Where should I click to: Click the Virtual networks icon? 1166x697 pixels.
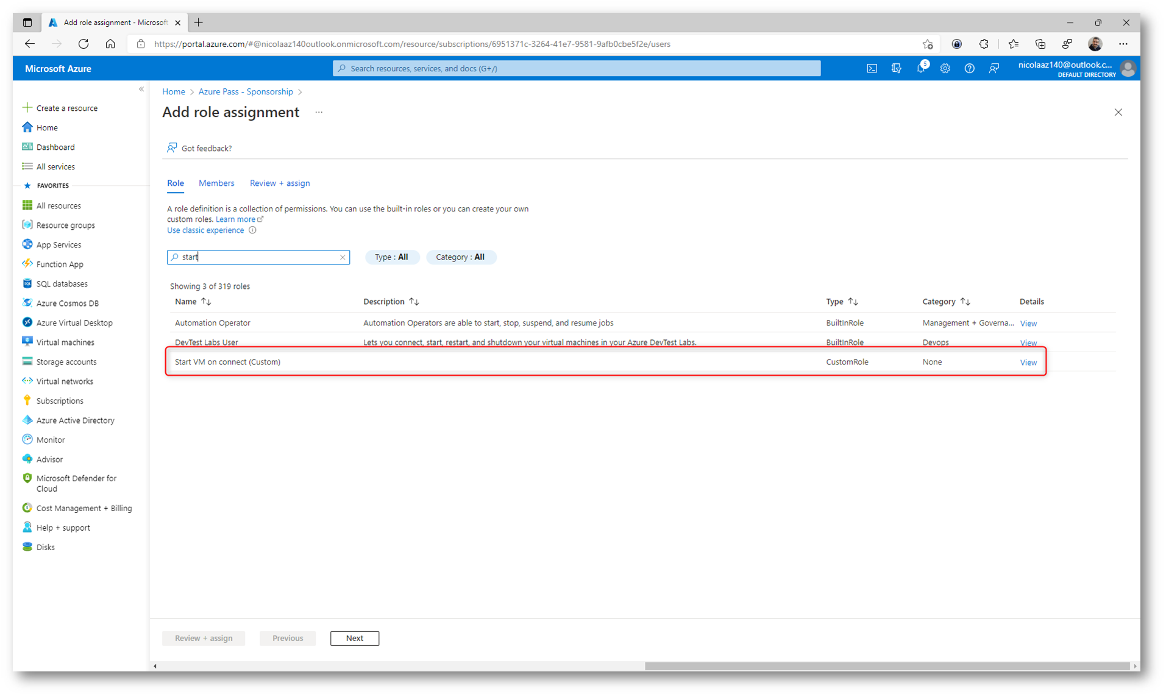[27, 381]
